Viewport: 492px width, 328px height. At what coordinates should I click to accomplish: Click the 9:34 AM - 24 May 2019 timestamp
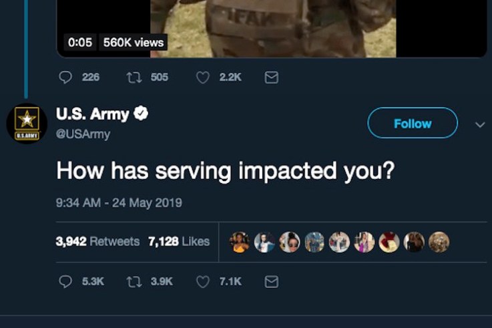coord(119,202)
